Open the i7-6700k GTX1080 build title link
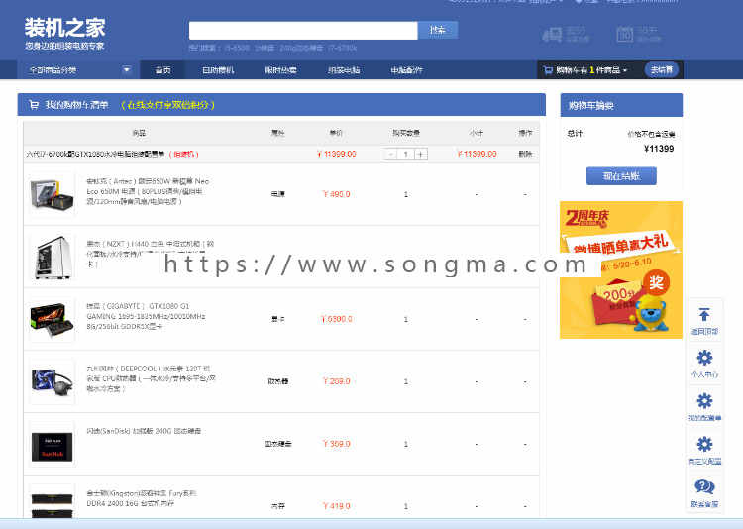This screenshot has width=743, height=529. pos(95,155)
